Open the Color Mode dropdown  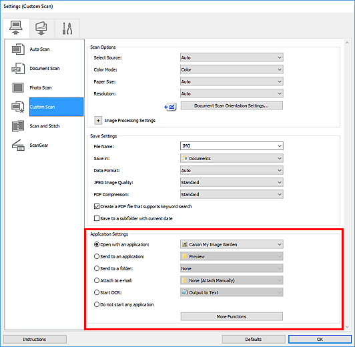pyautogui.click(x=232, y=69)
